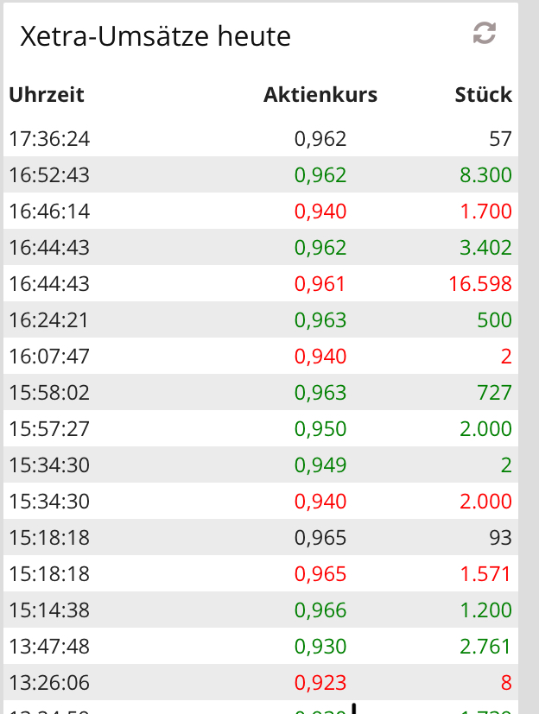Click the 16:46:14 trade time
The width and height of the screenshot is (539, 714).
pyautogui.click(x=49, y=212)
